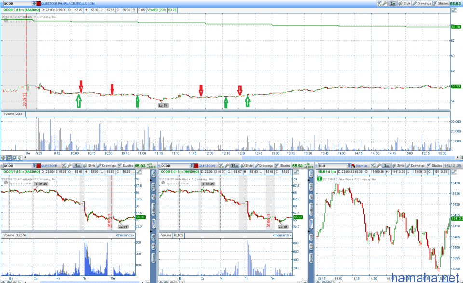
Task: Open News side tab right of 5m chart
Action: coord(154,257)
